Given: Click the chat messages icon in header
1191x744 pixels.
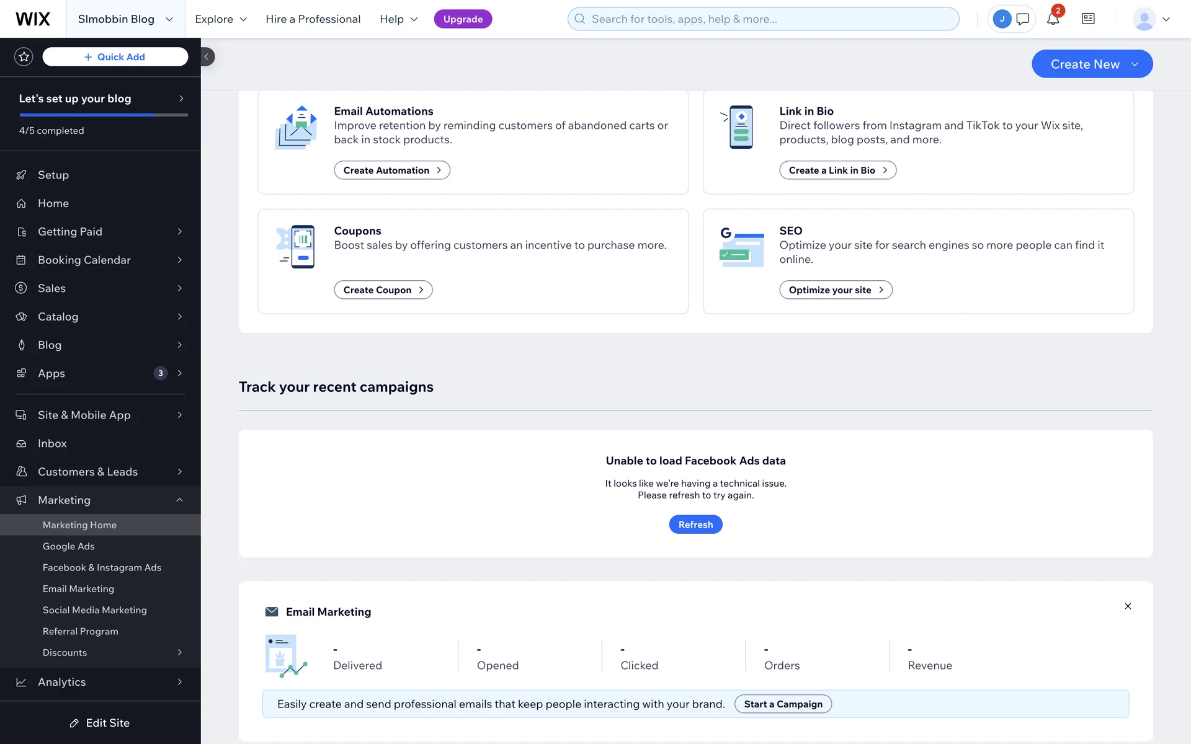Looking at the screenshot, I should 1023,19.
